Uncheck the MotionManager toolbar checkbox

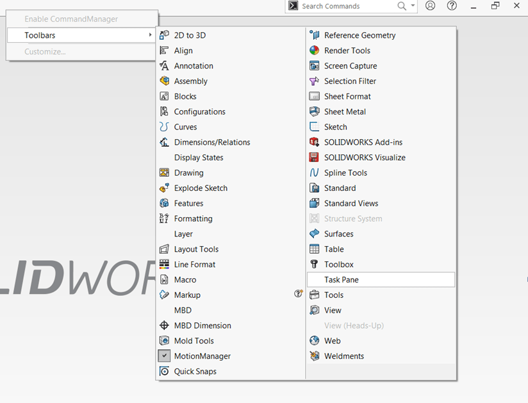(x=164, y=356)
